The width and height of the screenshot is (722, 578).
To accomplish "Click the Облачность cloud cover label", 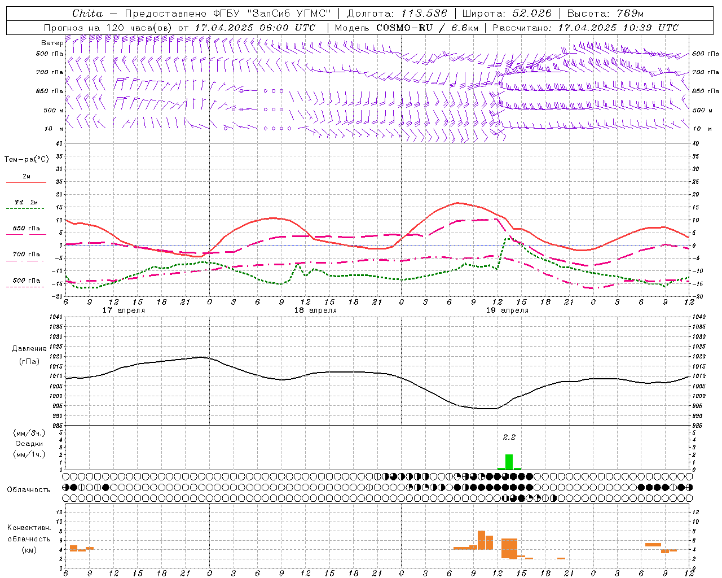I will click(29, 490).
